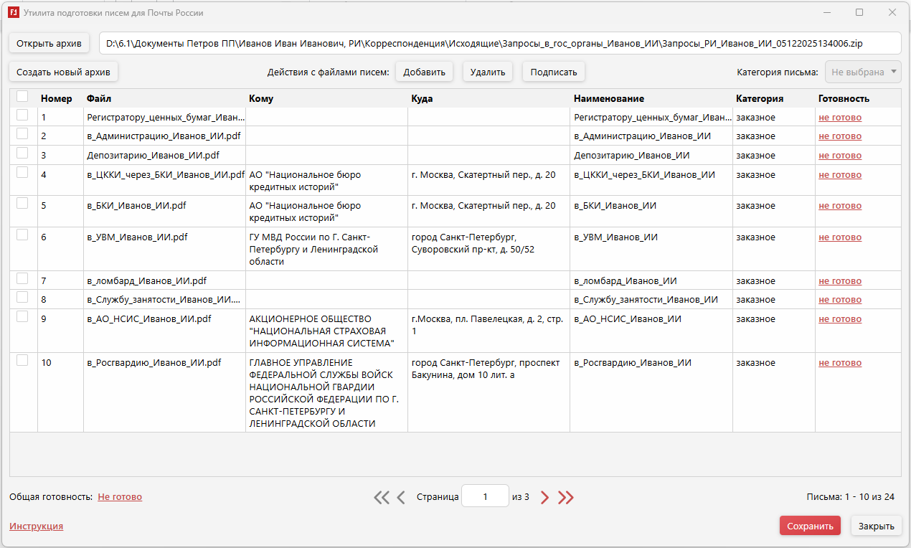Check the box for letter number 4
911x548 pixels.
pos(22,173)
